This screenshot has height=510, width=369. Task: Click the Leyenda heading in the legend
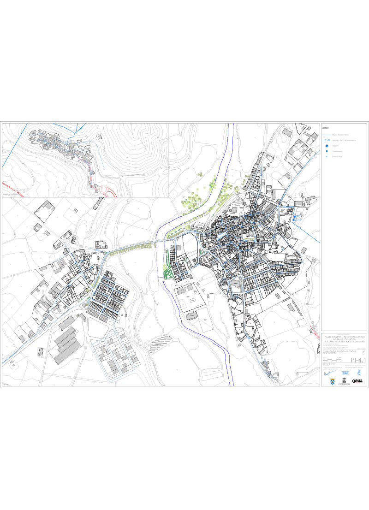pos(326,127)
